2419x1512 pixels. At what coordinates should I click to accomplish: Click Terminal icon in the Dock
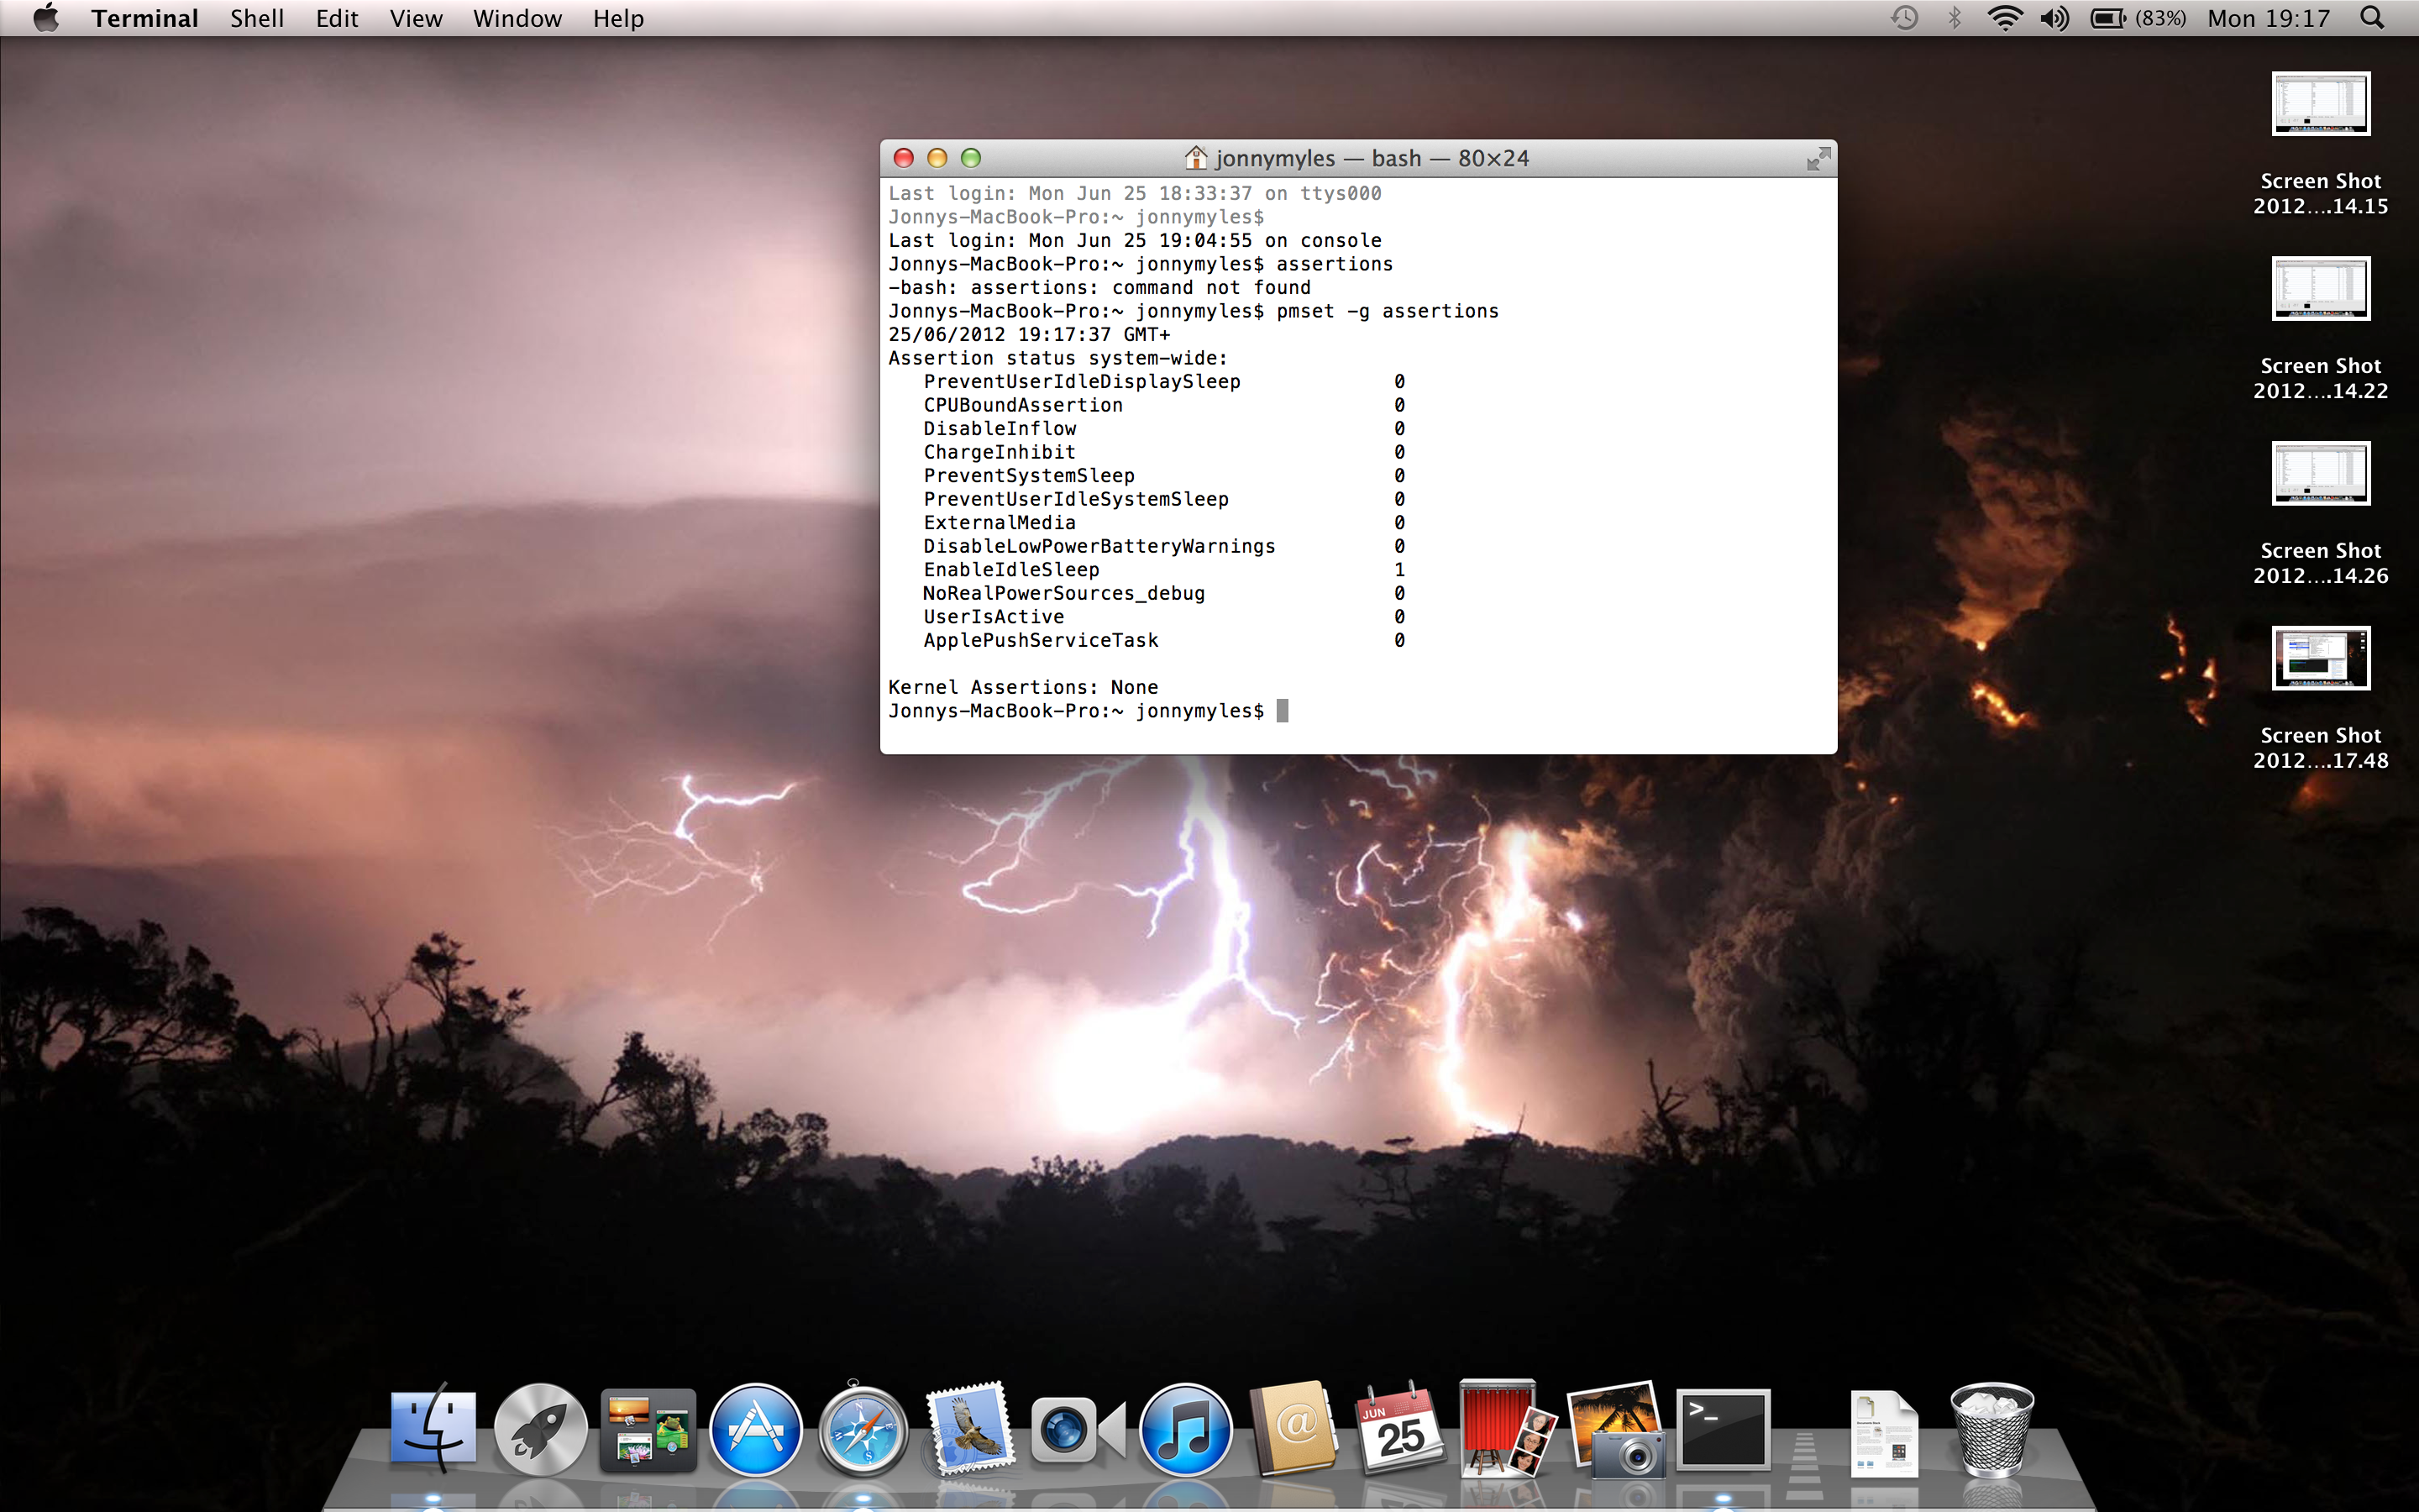pos(1724,1430)
